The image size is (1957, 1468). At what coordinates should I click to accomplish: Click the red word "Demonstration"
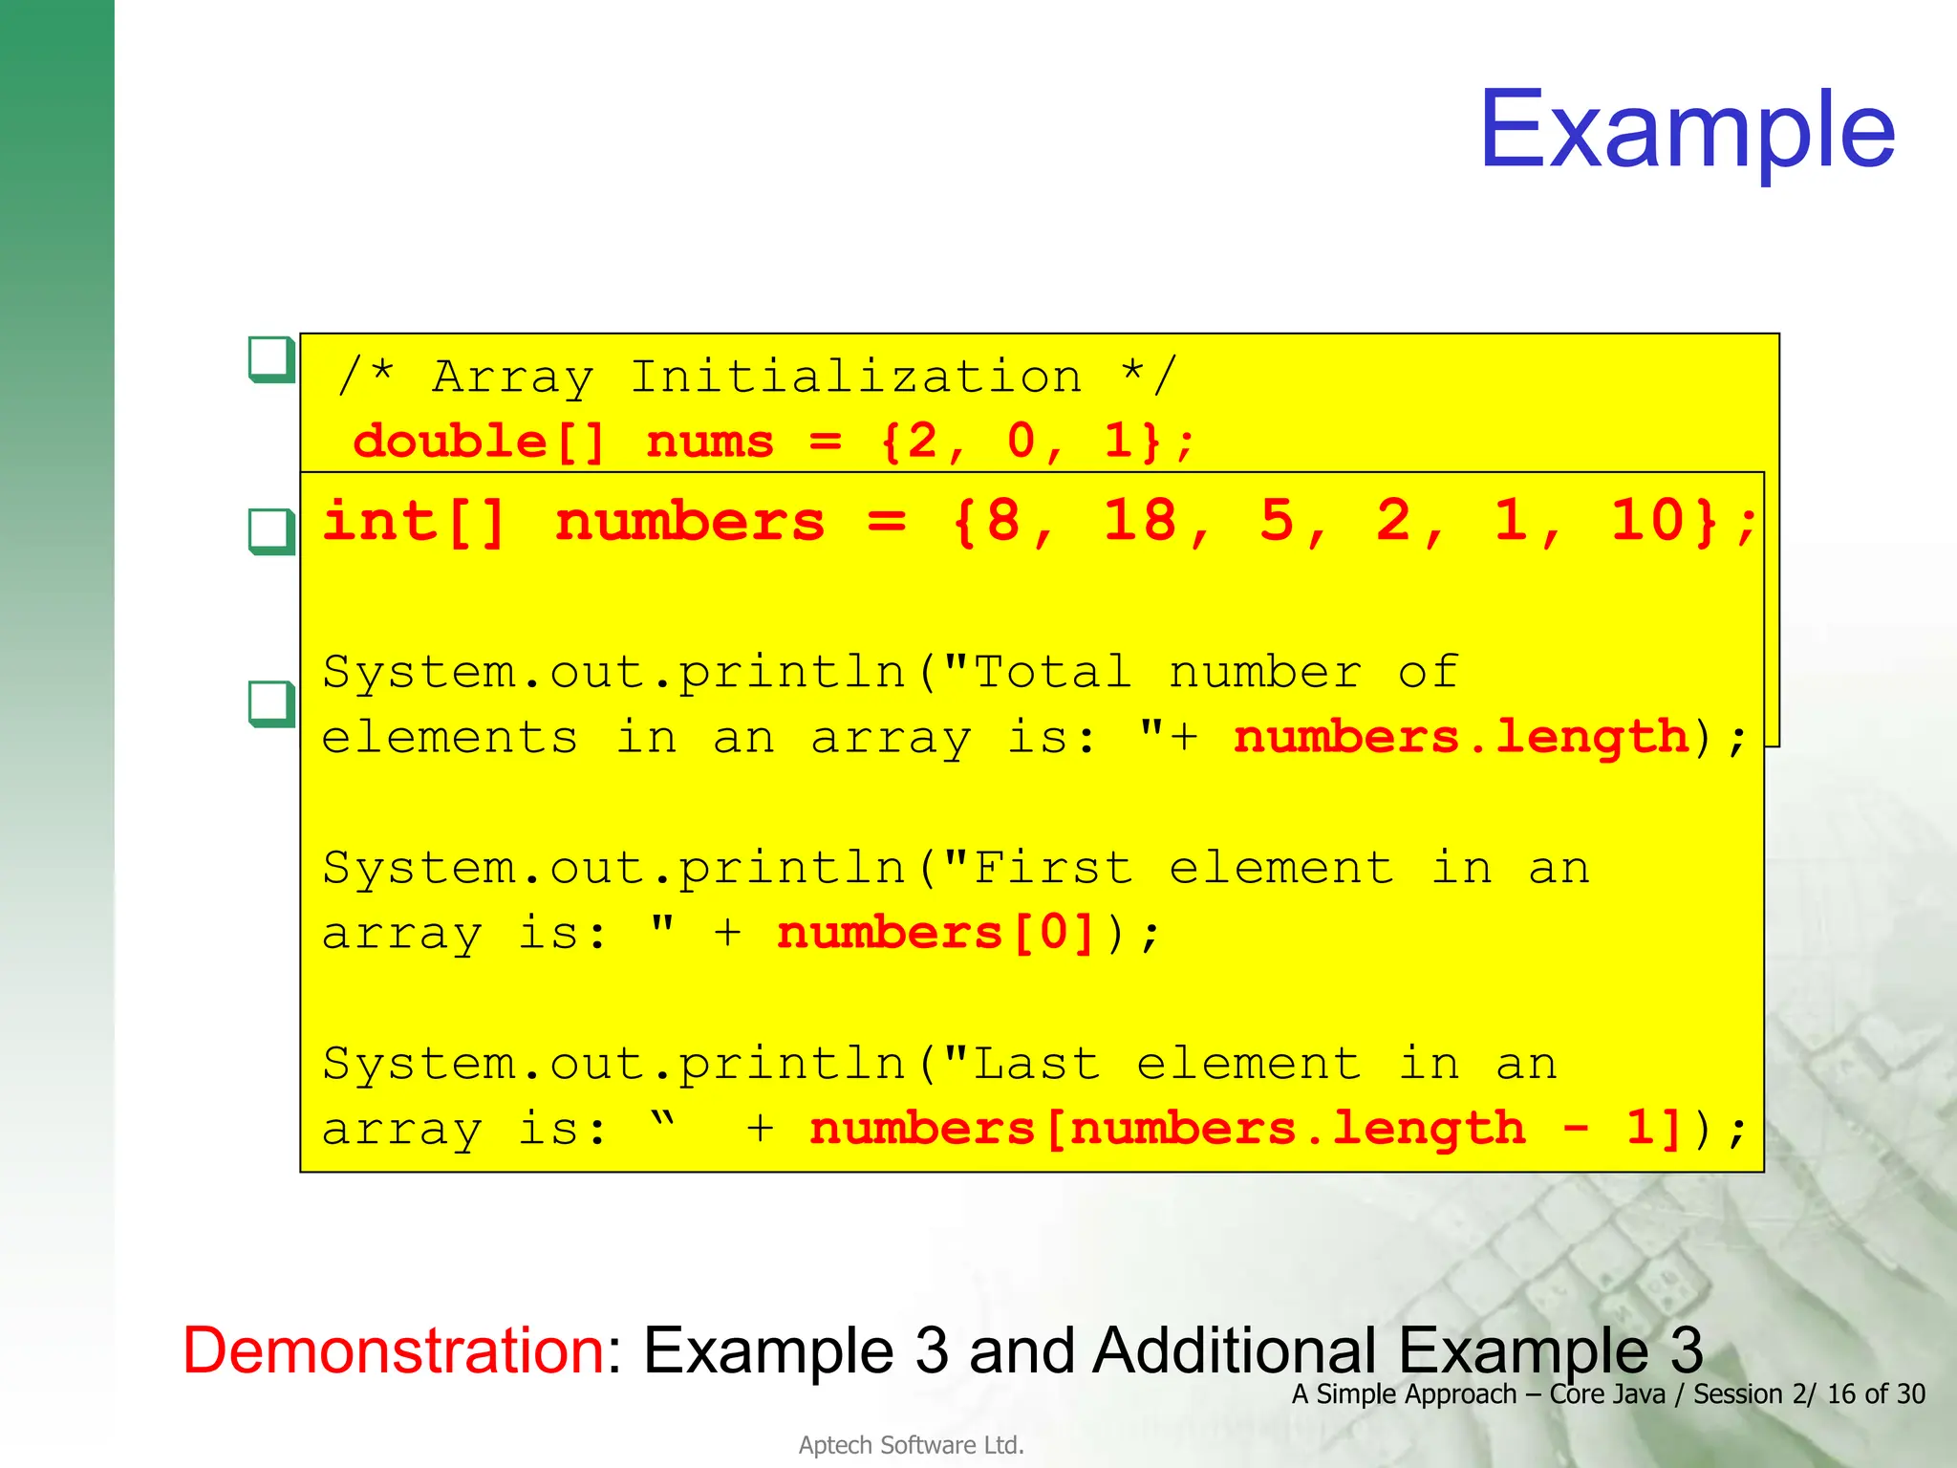click(x=394, y=1349)
